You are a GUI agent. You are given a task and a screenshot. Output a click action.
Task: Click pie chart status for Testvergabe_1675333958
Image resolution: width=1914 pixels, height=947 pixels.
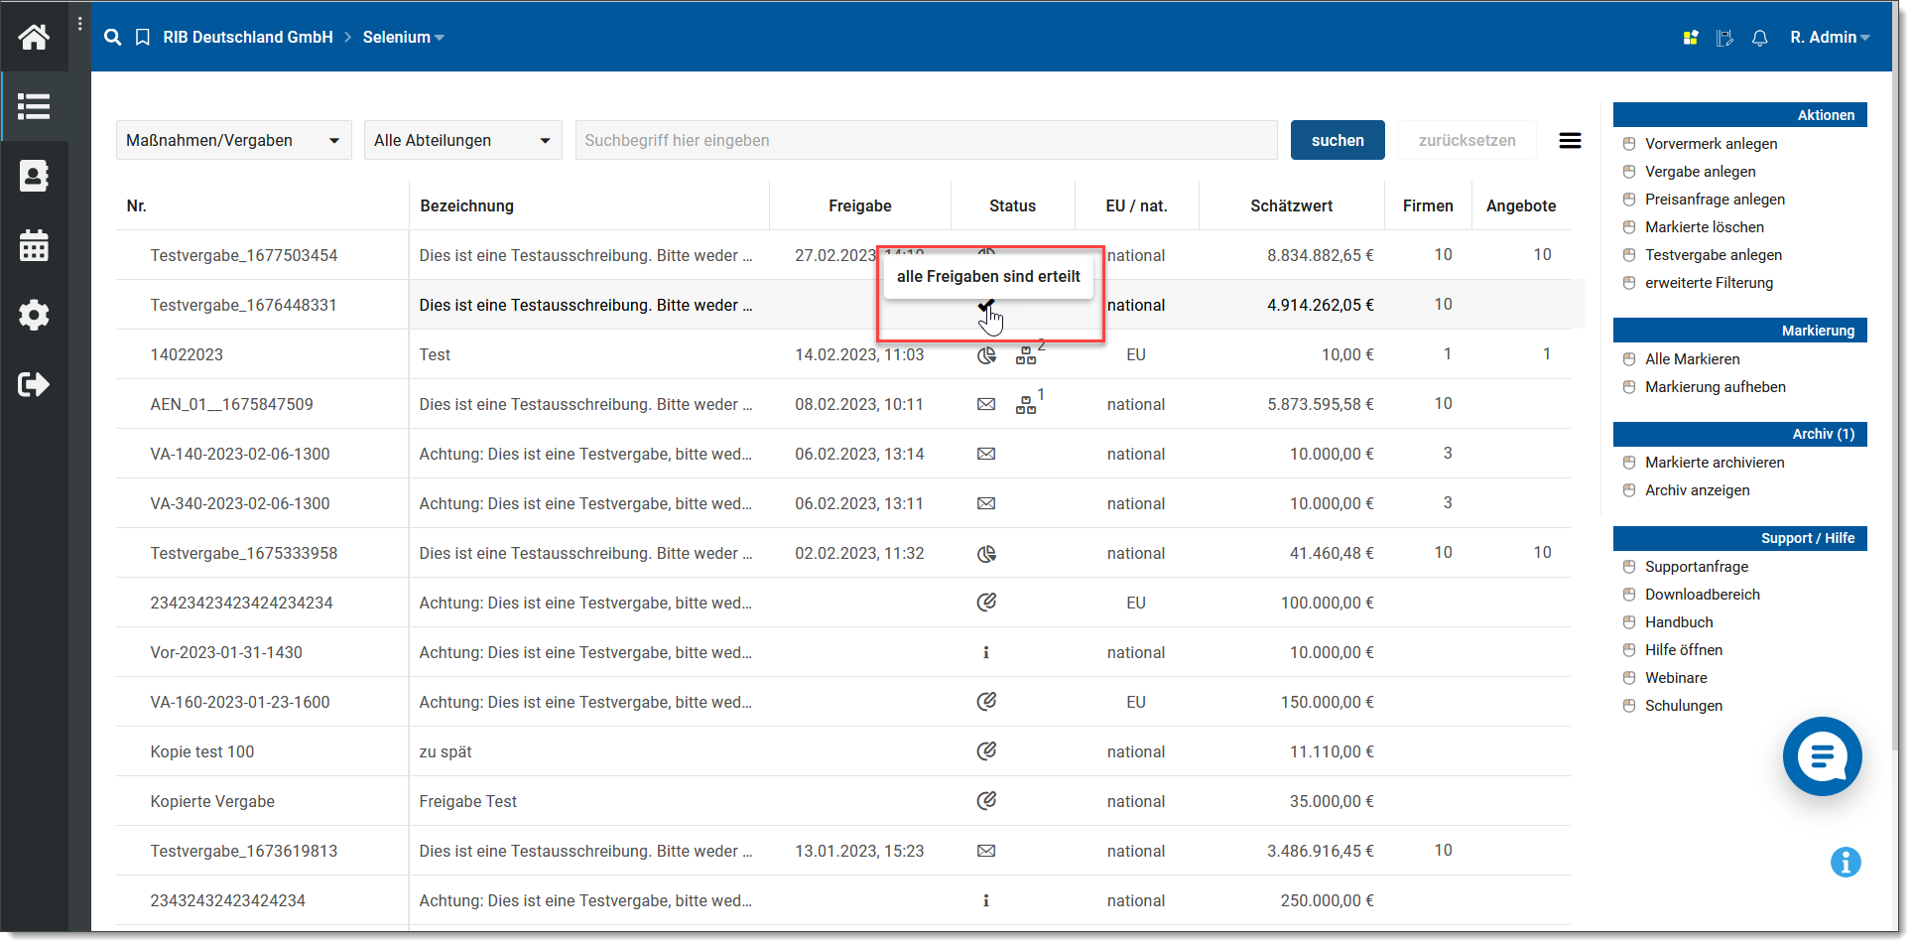pyautogui.click(x=986, y=553)
